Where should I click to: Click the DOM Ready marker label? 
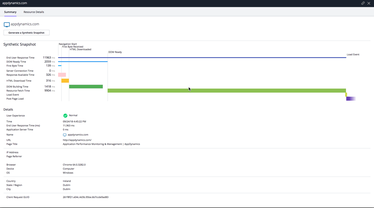[x=115, y=52]
